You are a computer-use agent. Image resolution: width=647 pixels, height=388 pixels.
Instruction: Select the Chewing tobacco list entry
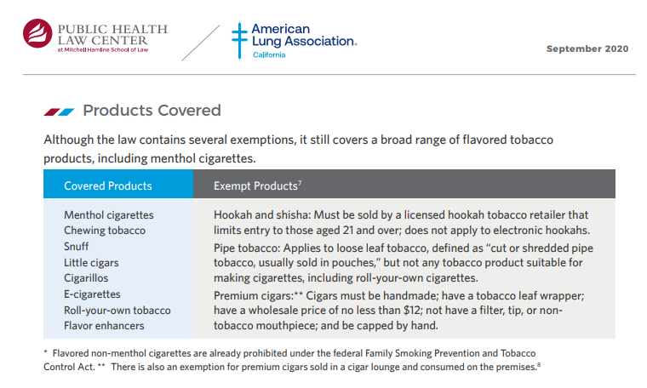point(105,231)
